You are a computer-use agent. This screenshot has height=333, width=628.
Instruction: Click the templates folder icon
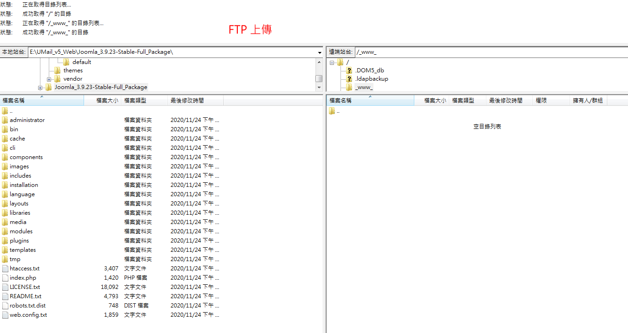tap(5, 250)
